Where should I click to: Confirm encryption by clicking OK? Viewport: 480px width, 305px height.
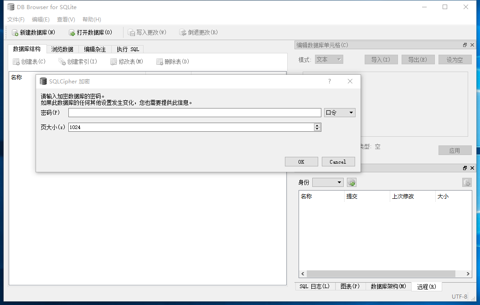tap(301, 161)
